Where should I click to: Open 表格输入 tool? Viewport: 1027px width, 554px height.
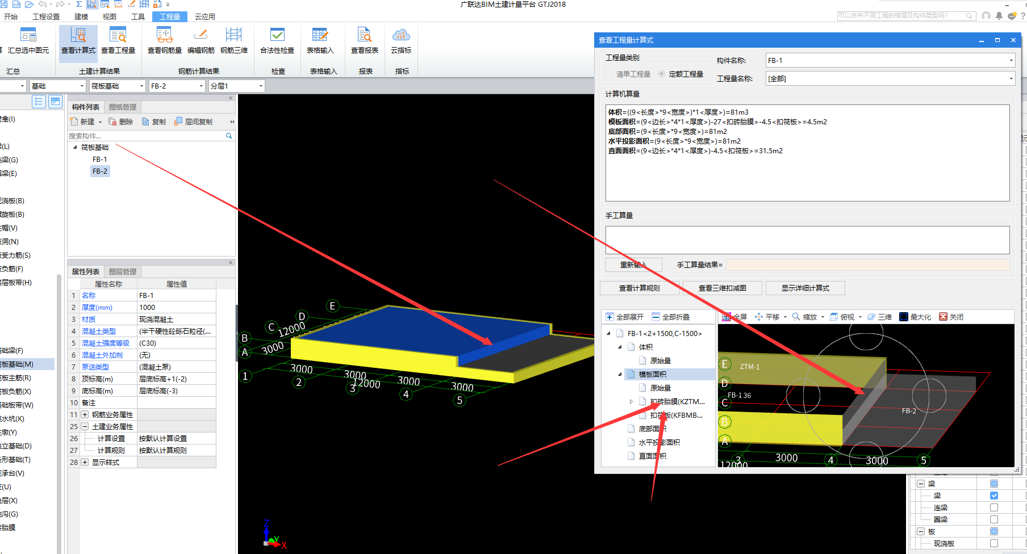[320, 41]
